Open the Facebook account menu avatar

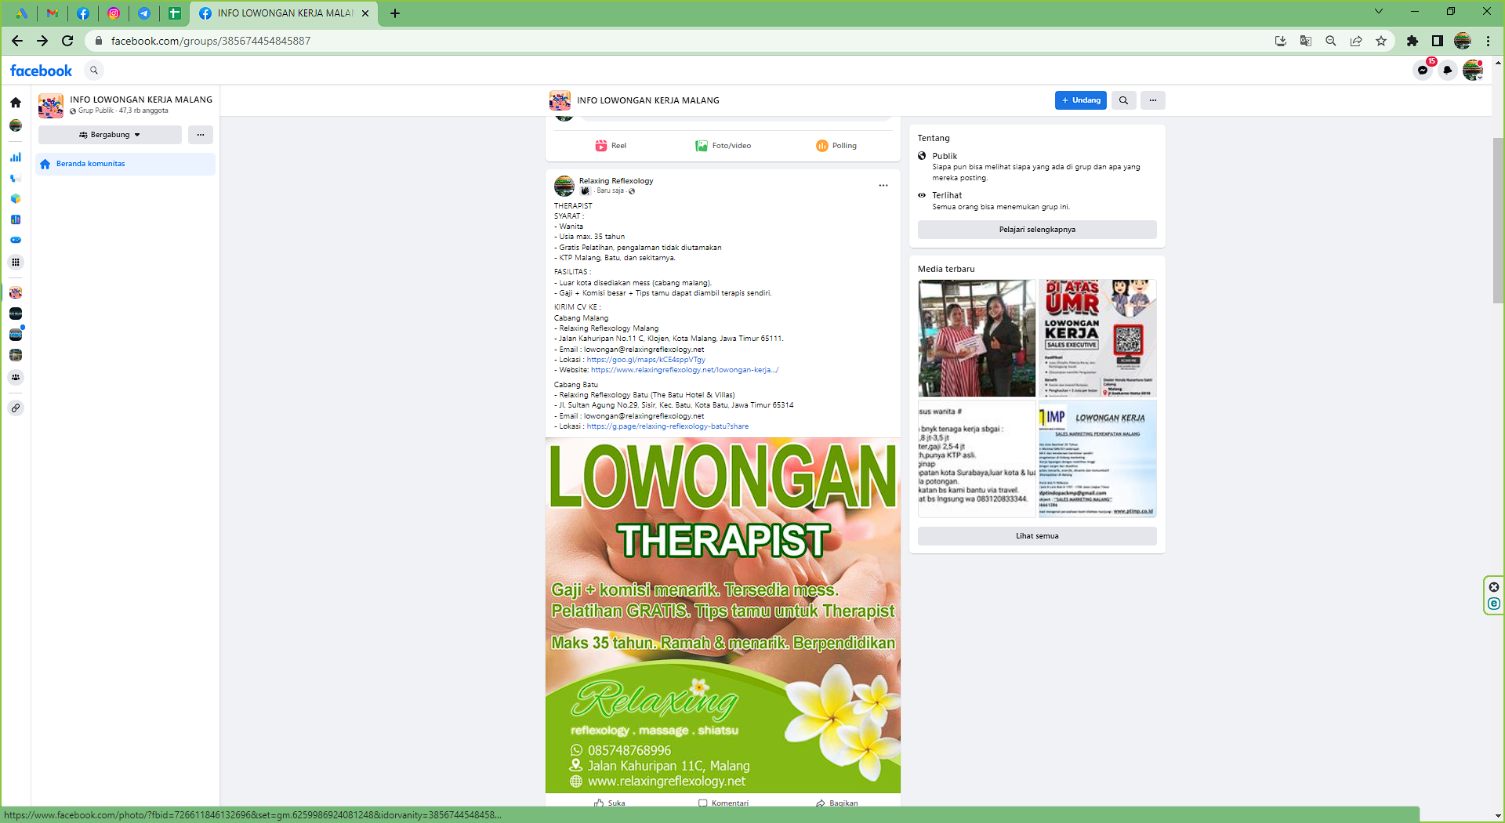pos(1473,71)
